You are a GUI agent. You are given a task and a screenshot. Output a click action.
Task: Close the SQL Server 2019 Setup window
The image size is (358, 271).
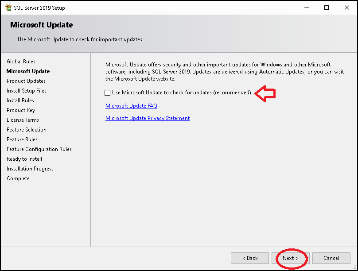(347, 8)
